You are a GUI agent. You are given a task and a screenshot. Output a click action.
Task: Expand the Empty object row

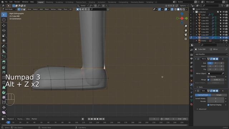pos(196,40)
